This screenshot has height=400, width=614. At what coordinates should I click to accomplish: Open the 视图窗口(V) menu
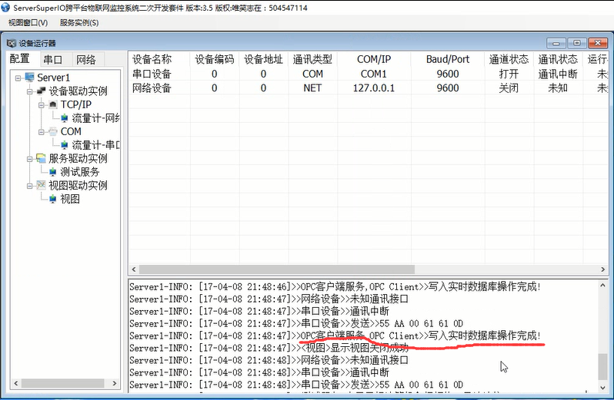pos(28,22)
